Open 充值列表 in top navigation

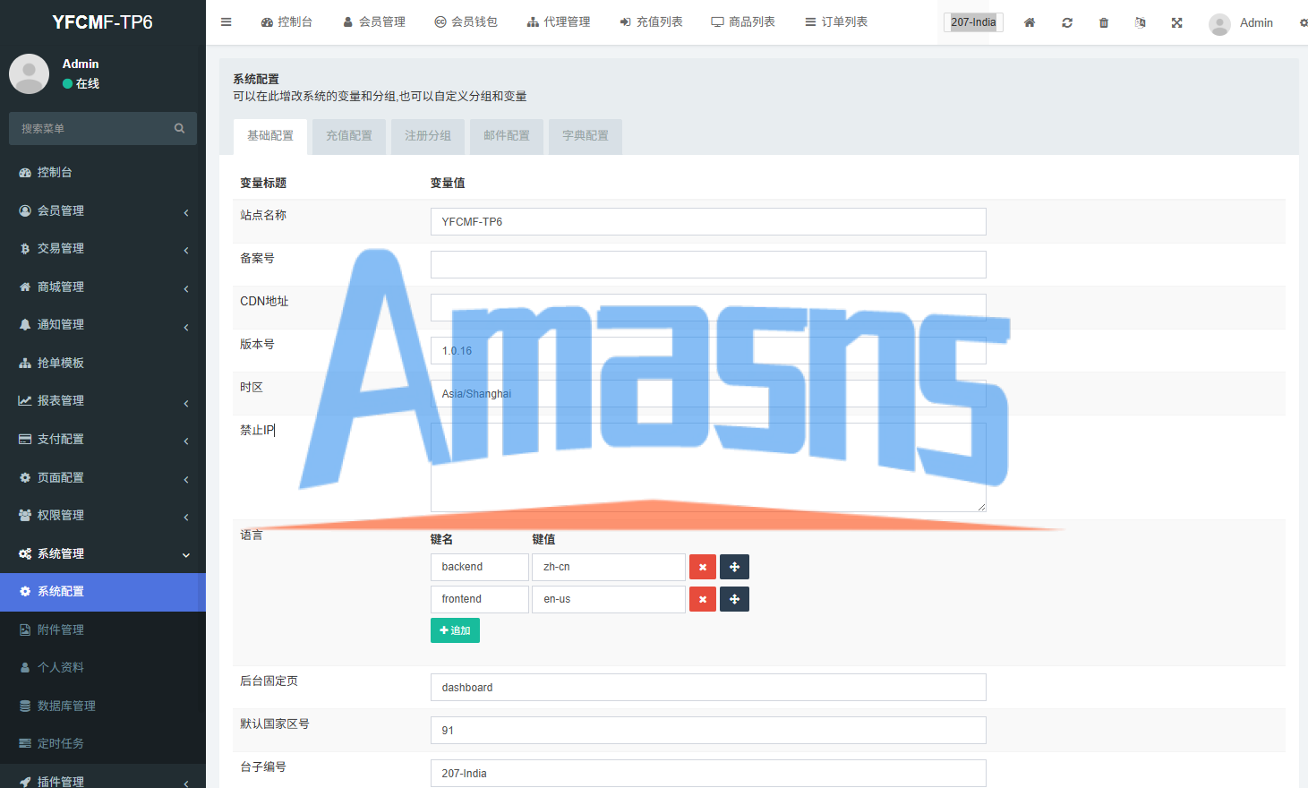point(651,22)
